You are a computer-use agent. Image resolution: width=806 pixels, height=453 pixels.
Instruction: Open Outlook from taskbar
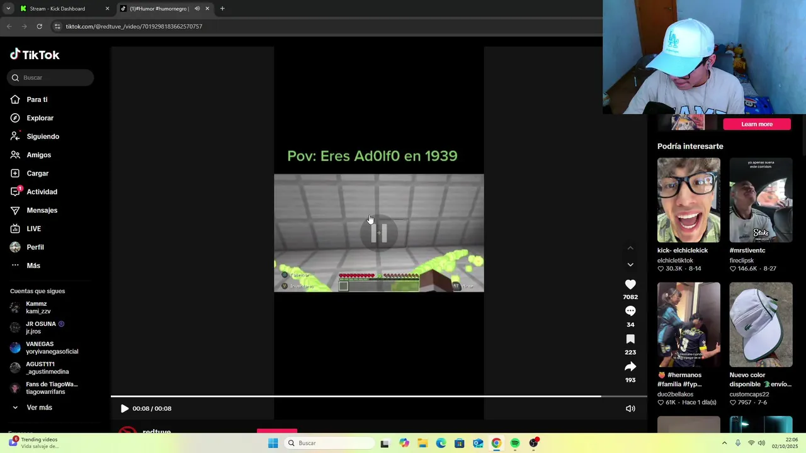click(x=478, y=443)
